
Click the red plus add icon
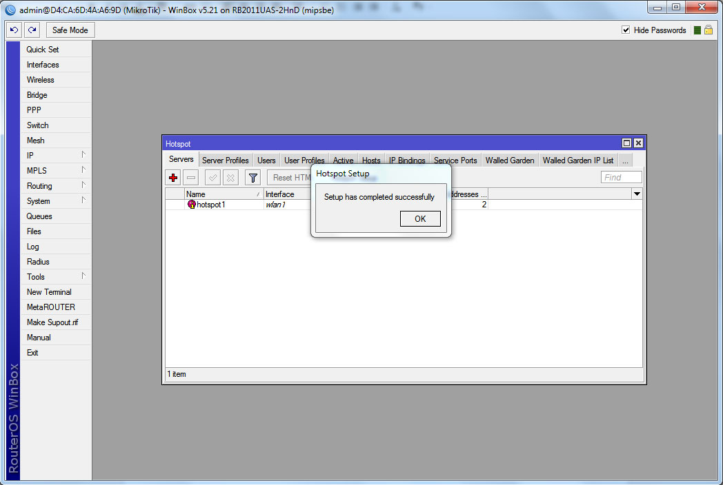pyautogui.click(x=173, y=178)
